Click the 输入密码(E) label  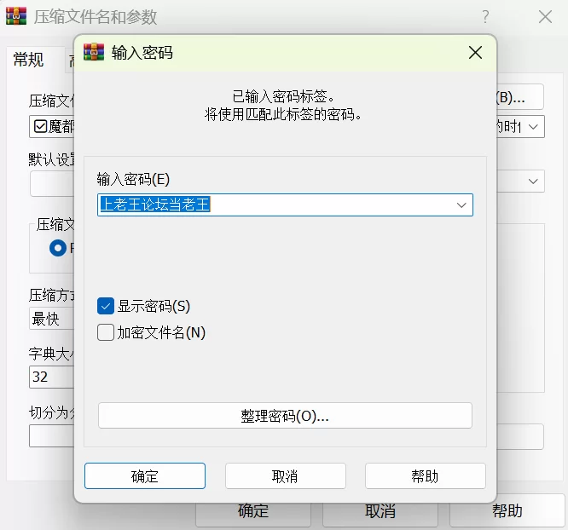(x=133, y=179)
